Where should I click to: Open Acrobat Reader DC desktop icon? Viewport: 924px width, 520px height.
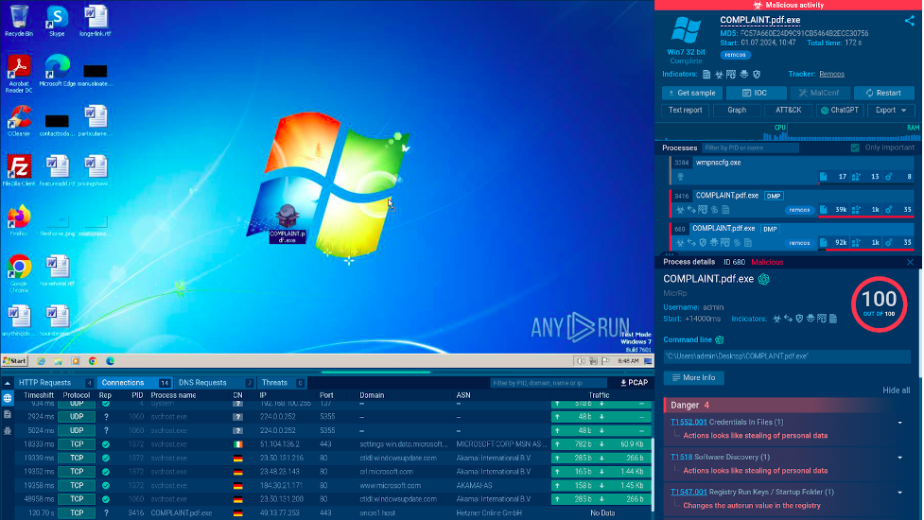[18, 73]
